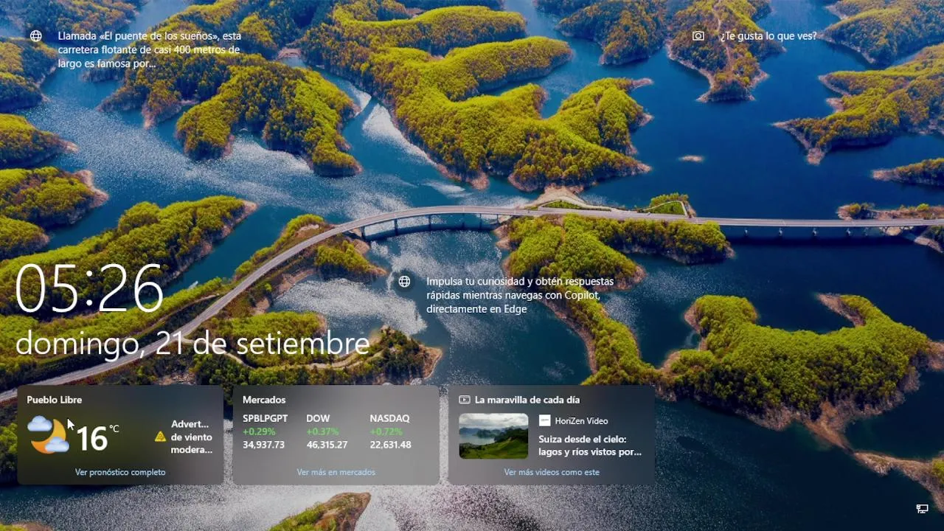Image resolution: width=944 pixels, height=531 pixels.
Task: Click the Switzerland landscape video thumbnail
Action: (x=493, y=436)
